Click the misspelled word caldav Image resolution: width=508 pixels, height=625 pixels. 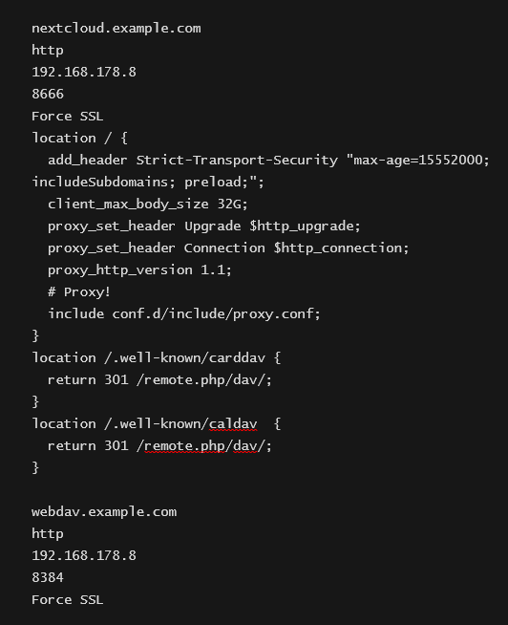[233, 423]
